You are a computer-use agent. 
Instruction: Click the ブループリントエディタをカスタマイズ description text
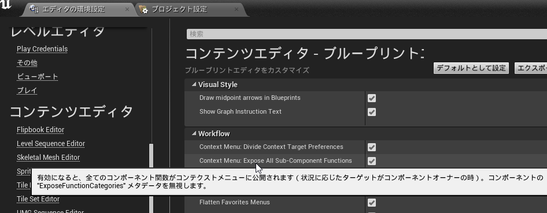point(247,70)
